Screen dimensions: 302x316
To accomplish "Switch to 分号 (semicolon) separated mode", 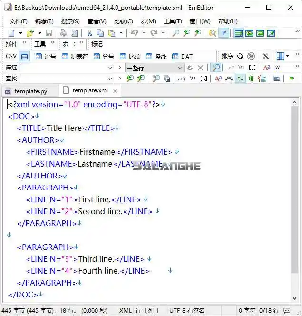I will click(x=104, y=57).
